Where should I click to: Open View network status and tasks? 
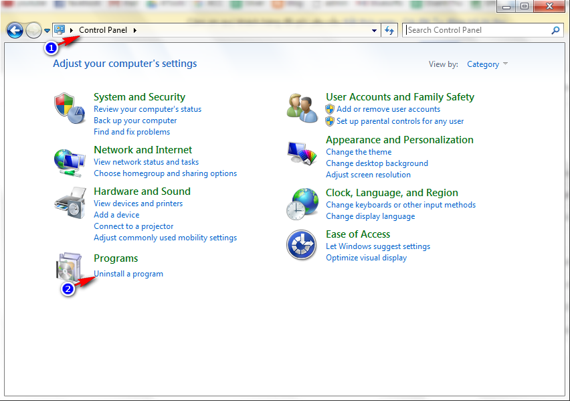pos(146,162)
